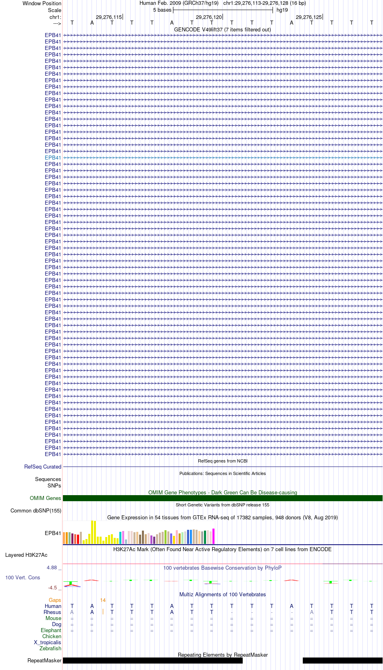Click the 29,276,115 position marker
Screen dimensions: 383x670
coord(109,17)
